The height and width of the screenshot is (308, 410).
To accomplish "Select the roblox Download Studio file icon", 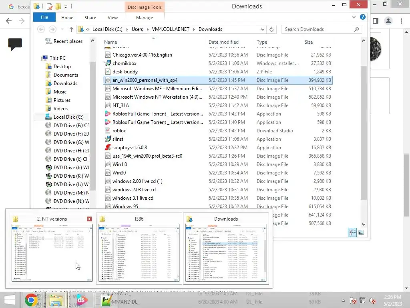I will click(107, 130).
